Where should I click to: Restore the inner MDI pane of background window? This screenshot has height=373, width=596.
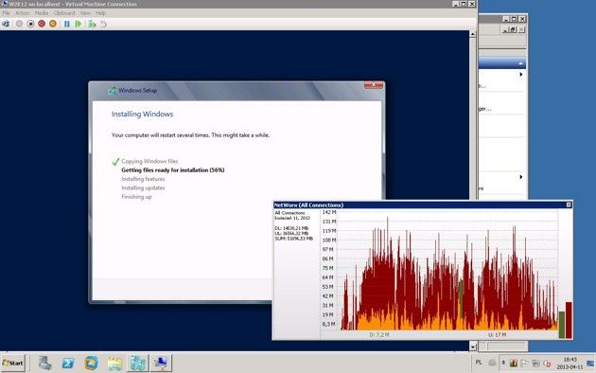pos(513,29)
